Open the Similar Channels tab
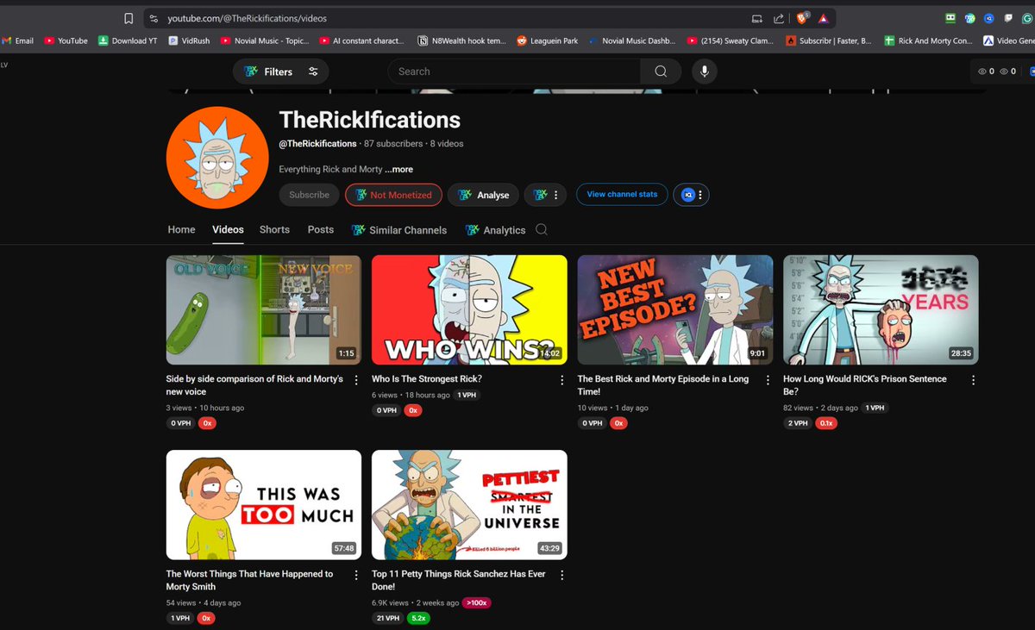This screenshot has width=1035, height=630. 399,230
